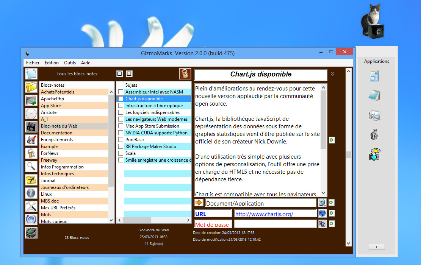Viewport: 421px width, 265px height.
Task: Launch the flash camera icon in Applications panel
Action: (374, 154)
